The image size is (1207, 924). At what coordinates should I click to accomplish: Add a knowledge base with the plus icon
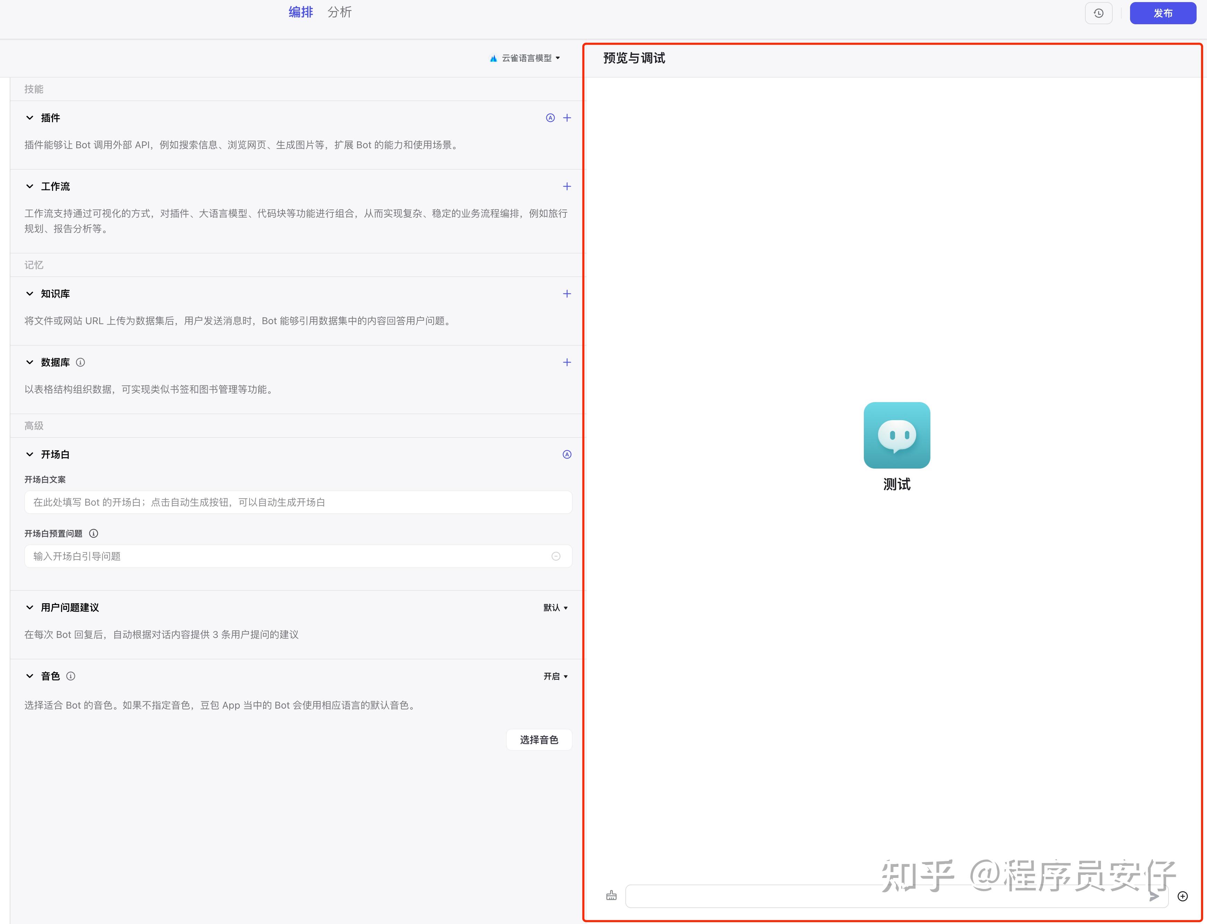point(567,293)
